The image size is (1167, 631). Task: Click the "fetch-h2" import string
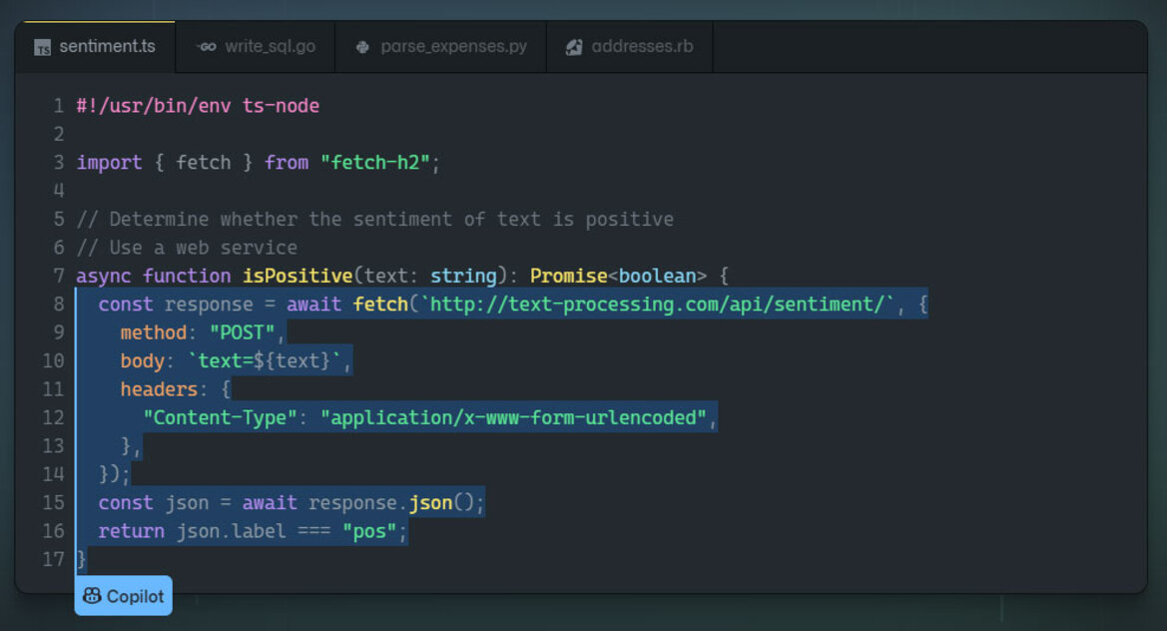[x=375, y=162]
